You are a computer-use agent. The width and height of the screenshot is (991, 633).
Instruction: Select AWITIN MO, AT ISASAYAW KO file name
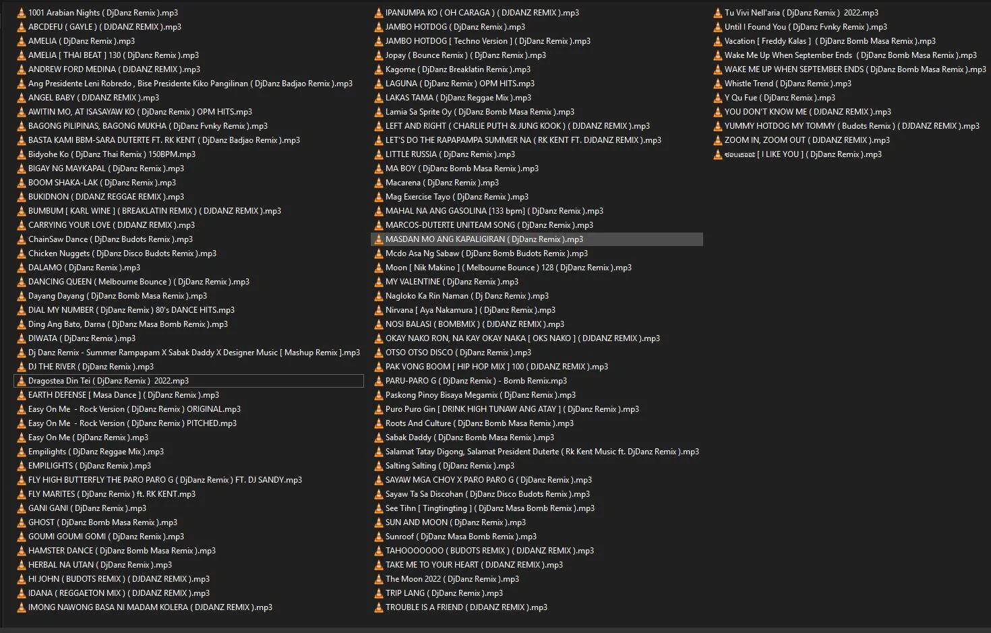[x=140, y=112]
